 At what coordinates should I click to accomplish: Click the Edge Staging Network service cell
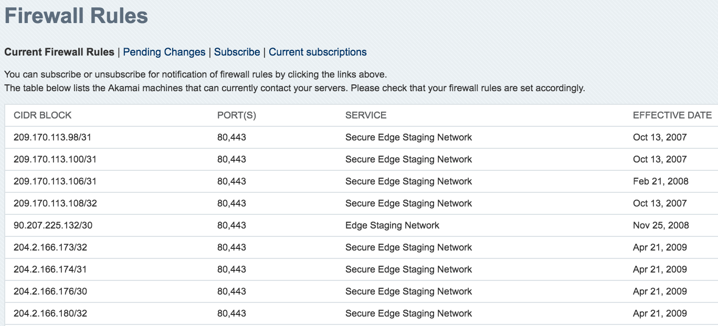[x=392, y=225]
